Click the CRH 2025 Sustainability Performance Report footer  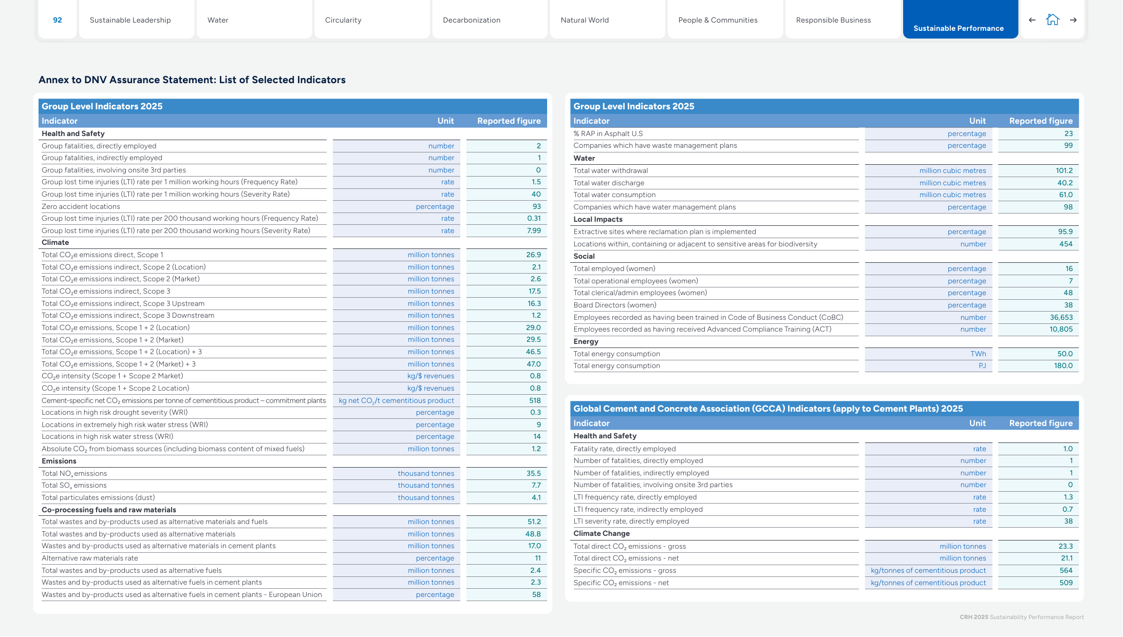pyautogui.click(x=1022, y=617)
